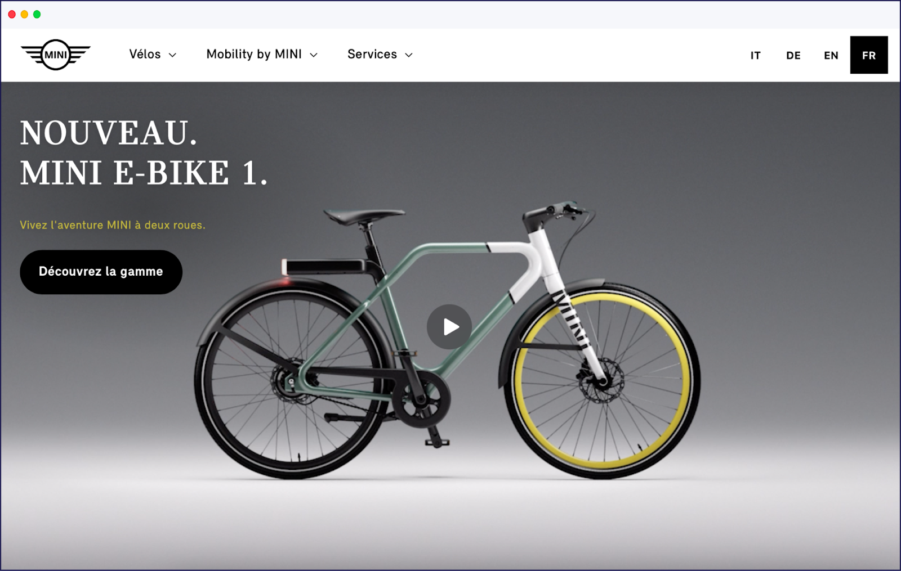Click the chevron icon after Services

409,55
